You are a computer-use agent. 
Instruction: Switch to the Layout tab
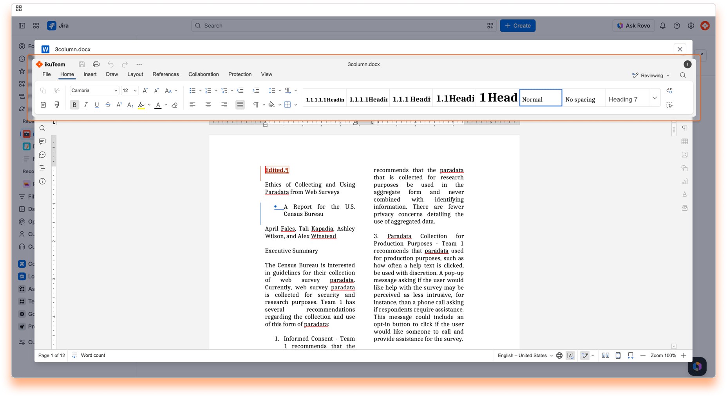[x=135, y=74]
